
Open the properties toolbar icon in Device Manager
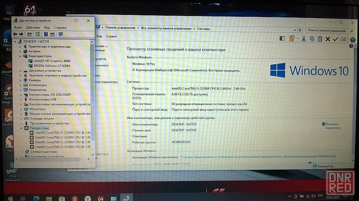click(x=38, y=34)
